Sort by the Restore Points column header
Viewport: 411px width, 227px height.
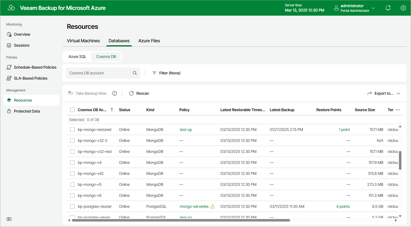click(x=329, y=110)
